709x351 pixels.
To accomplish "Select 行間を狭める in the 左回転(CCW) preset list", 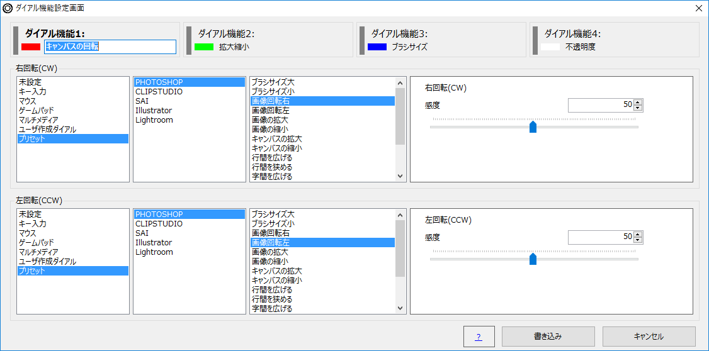I will tap(322, 299).
